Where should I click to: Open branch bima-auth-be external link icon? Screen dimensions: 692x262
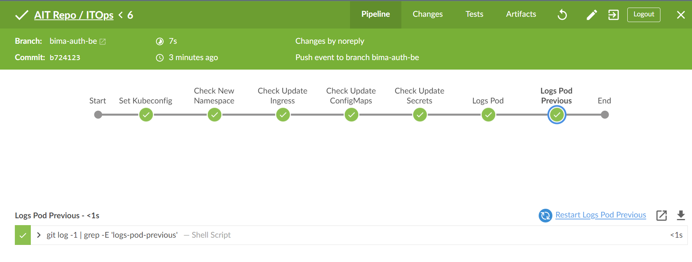(103, 41)
